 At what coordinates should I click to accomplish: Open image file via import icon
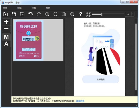[x=6, y=14]
